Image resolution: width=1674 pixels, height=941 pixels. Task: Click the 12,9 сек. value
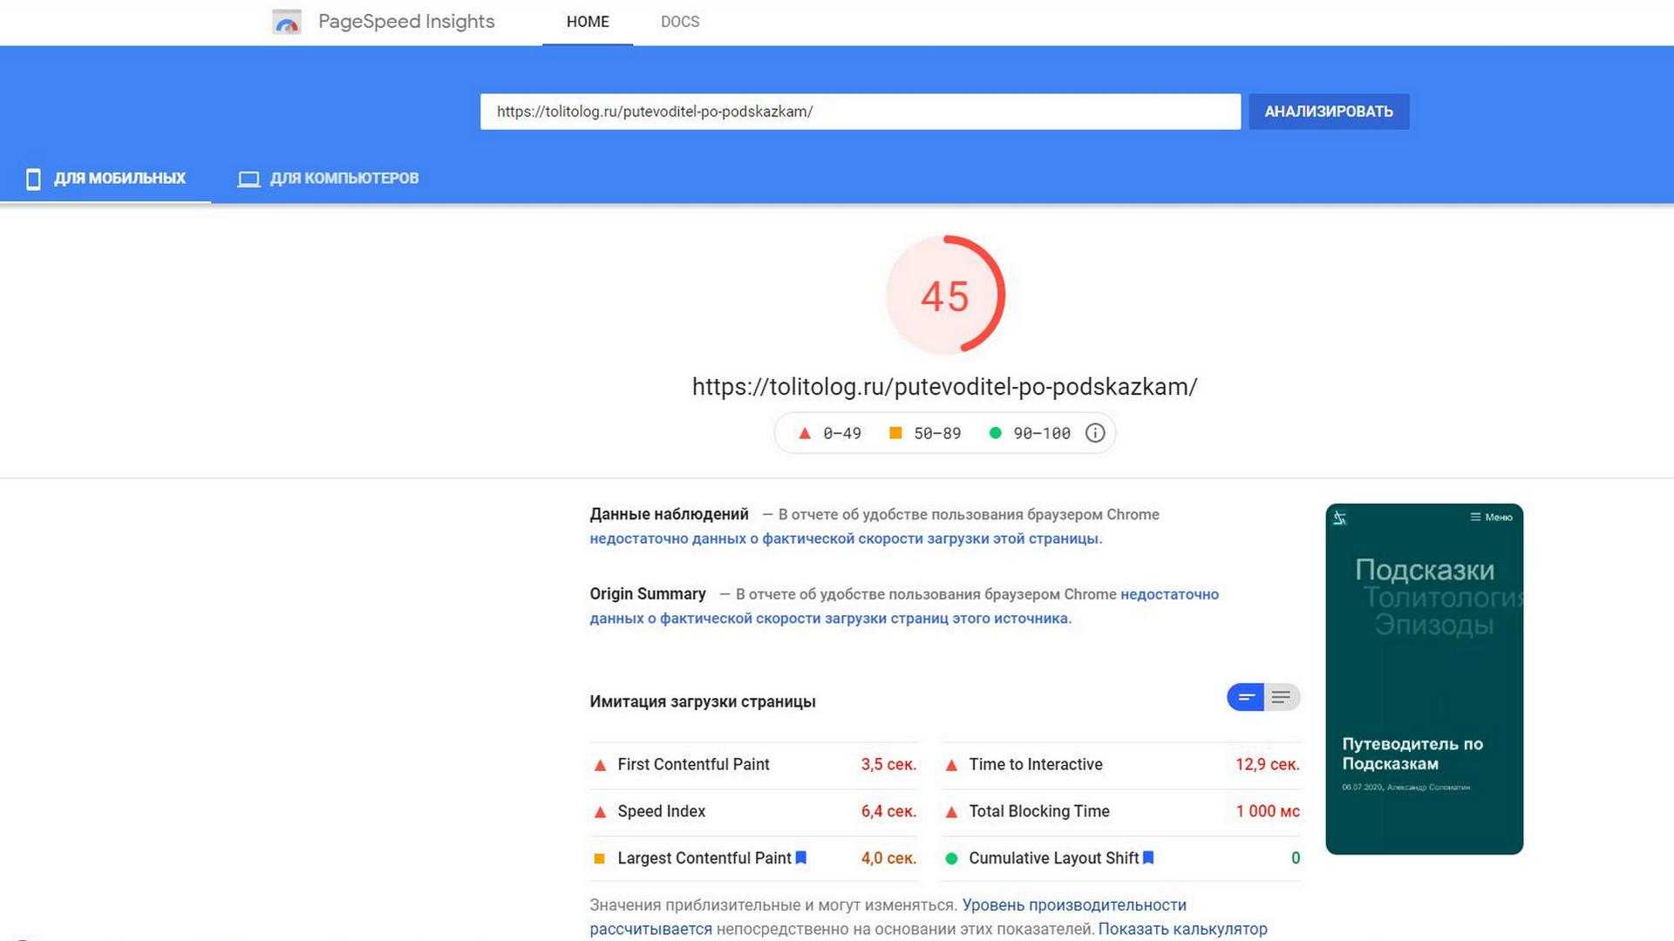[x=1267, y=765]
